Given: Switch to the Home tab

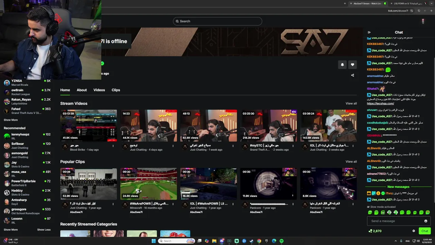Looking at the screenshot, I should click(65, 90).
